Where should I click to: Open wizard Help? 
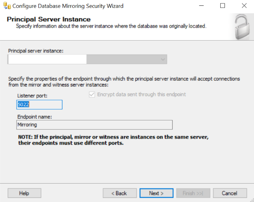pyautogui.click(x=24, y=193)
